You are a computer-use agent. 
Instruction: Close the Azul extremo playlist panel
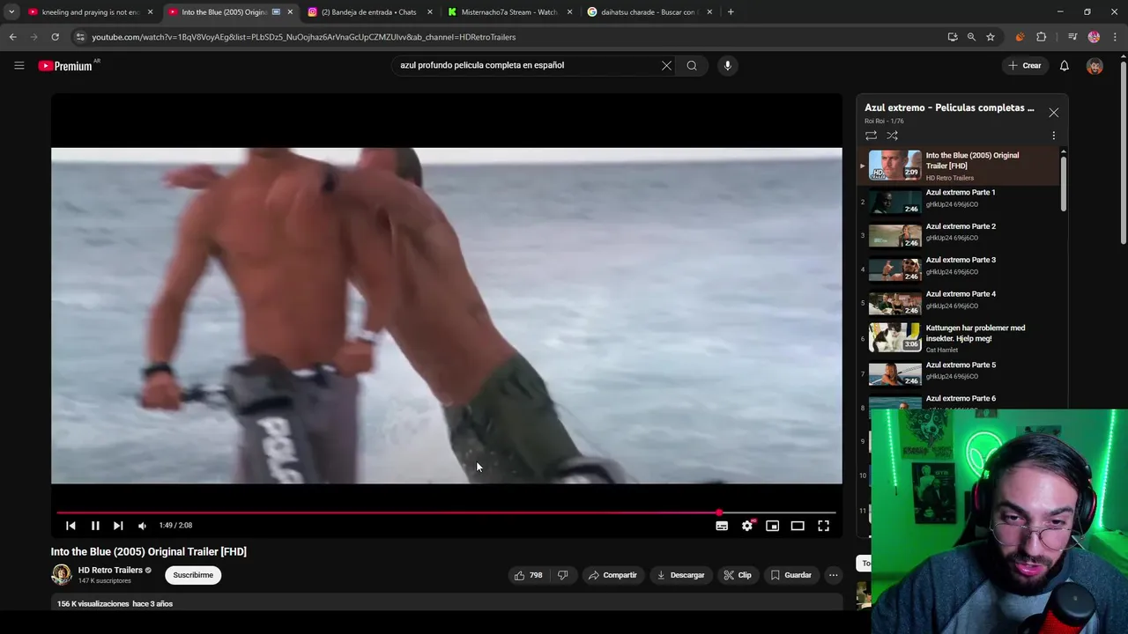(x=1053, y=112)
